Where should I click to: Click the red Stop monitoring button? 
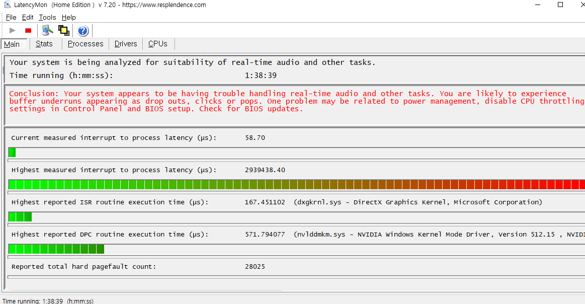point(28,31)
